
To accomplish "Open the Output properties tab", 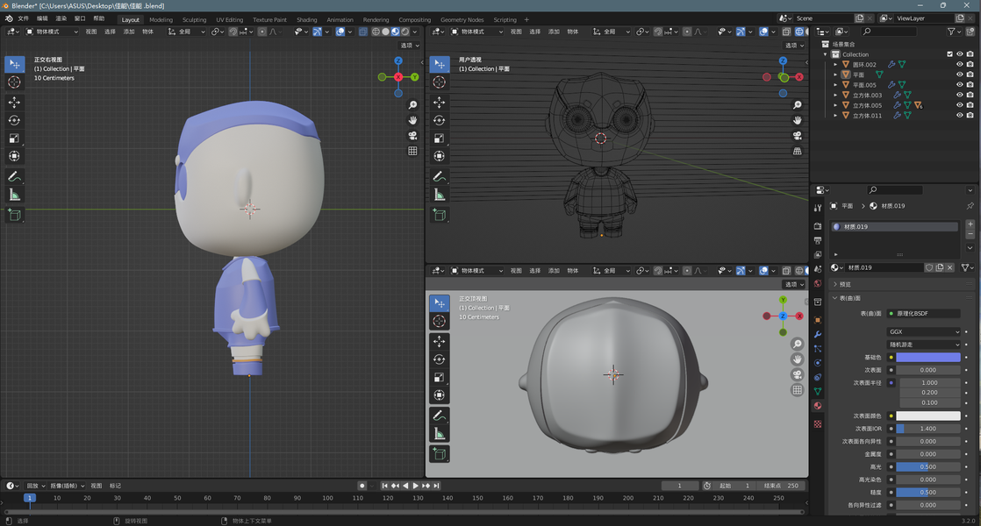I will click(818, 240).
